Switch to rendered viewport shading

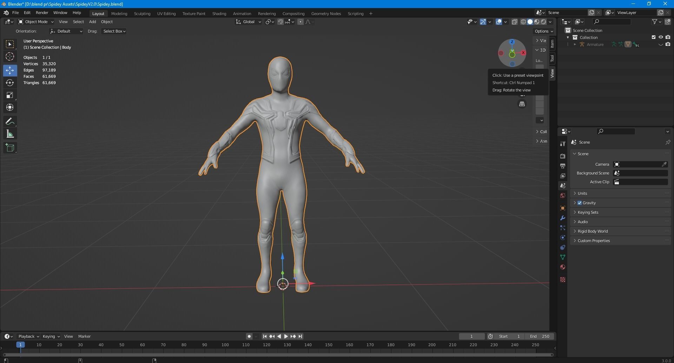[543, 22]
